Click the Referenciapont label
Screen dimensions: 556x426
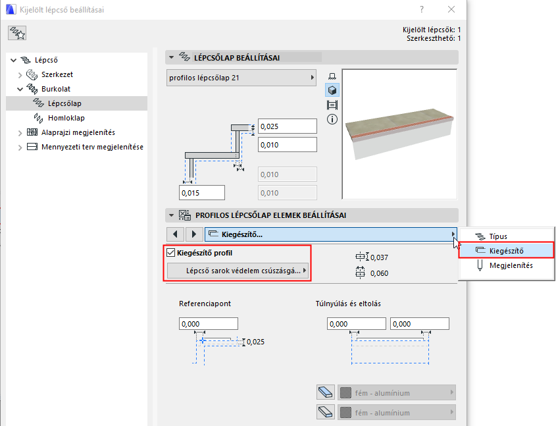coord(205,304)
